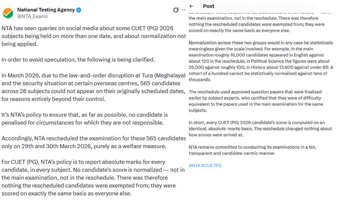Click paragraph starting 'NTA remains committed to conducting'
337x211 pixels.
pyautogui.click(x=252, y=150)
